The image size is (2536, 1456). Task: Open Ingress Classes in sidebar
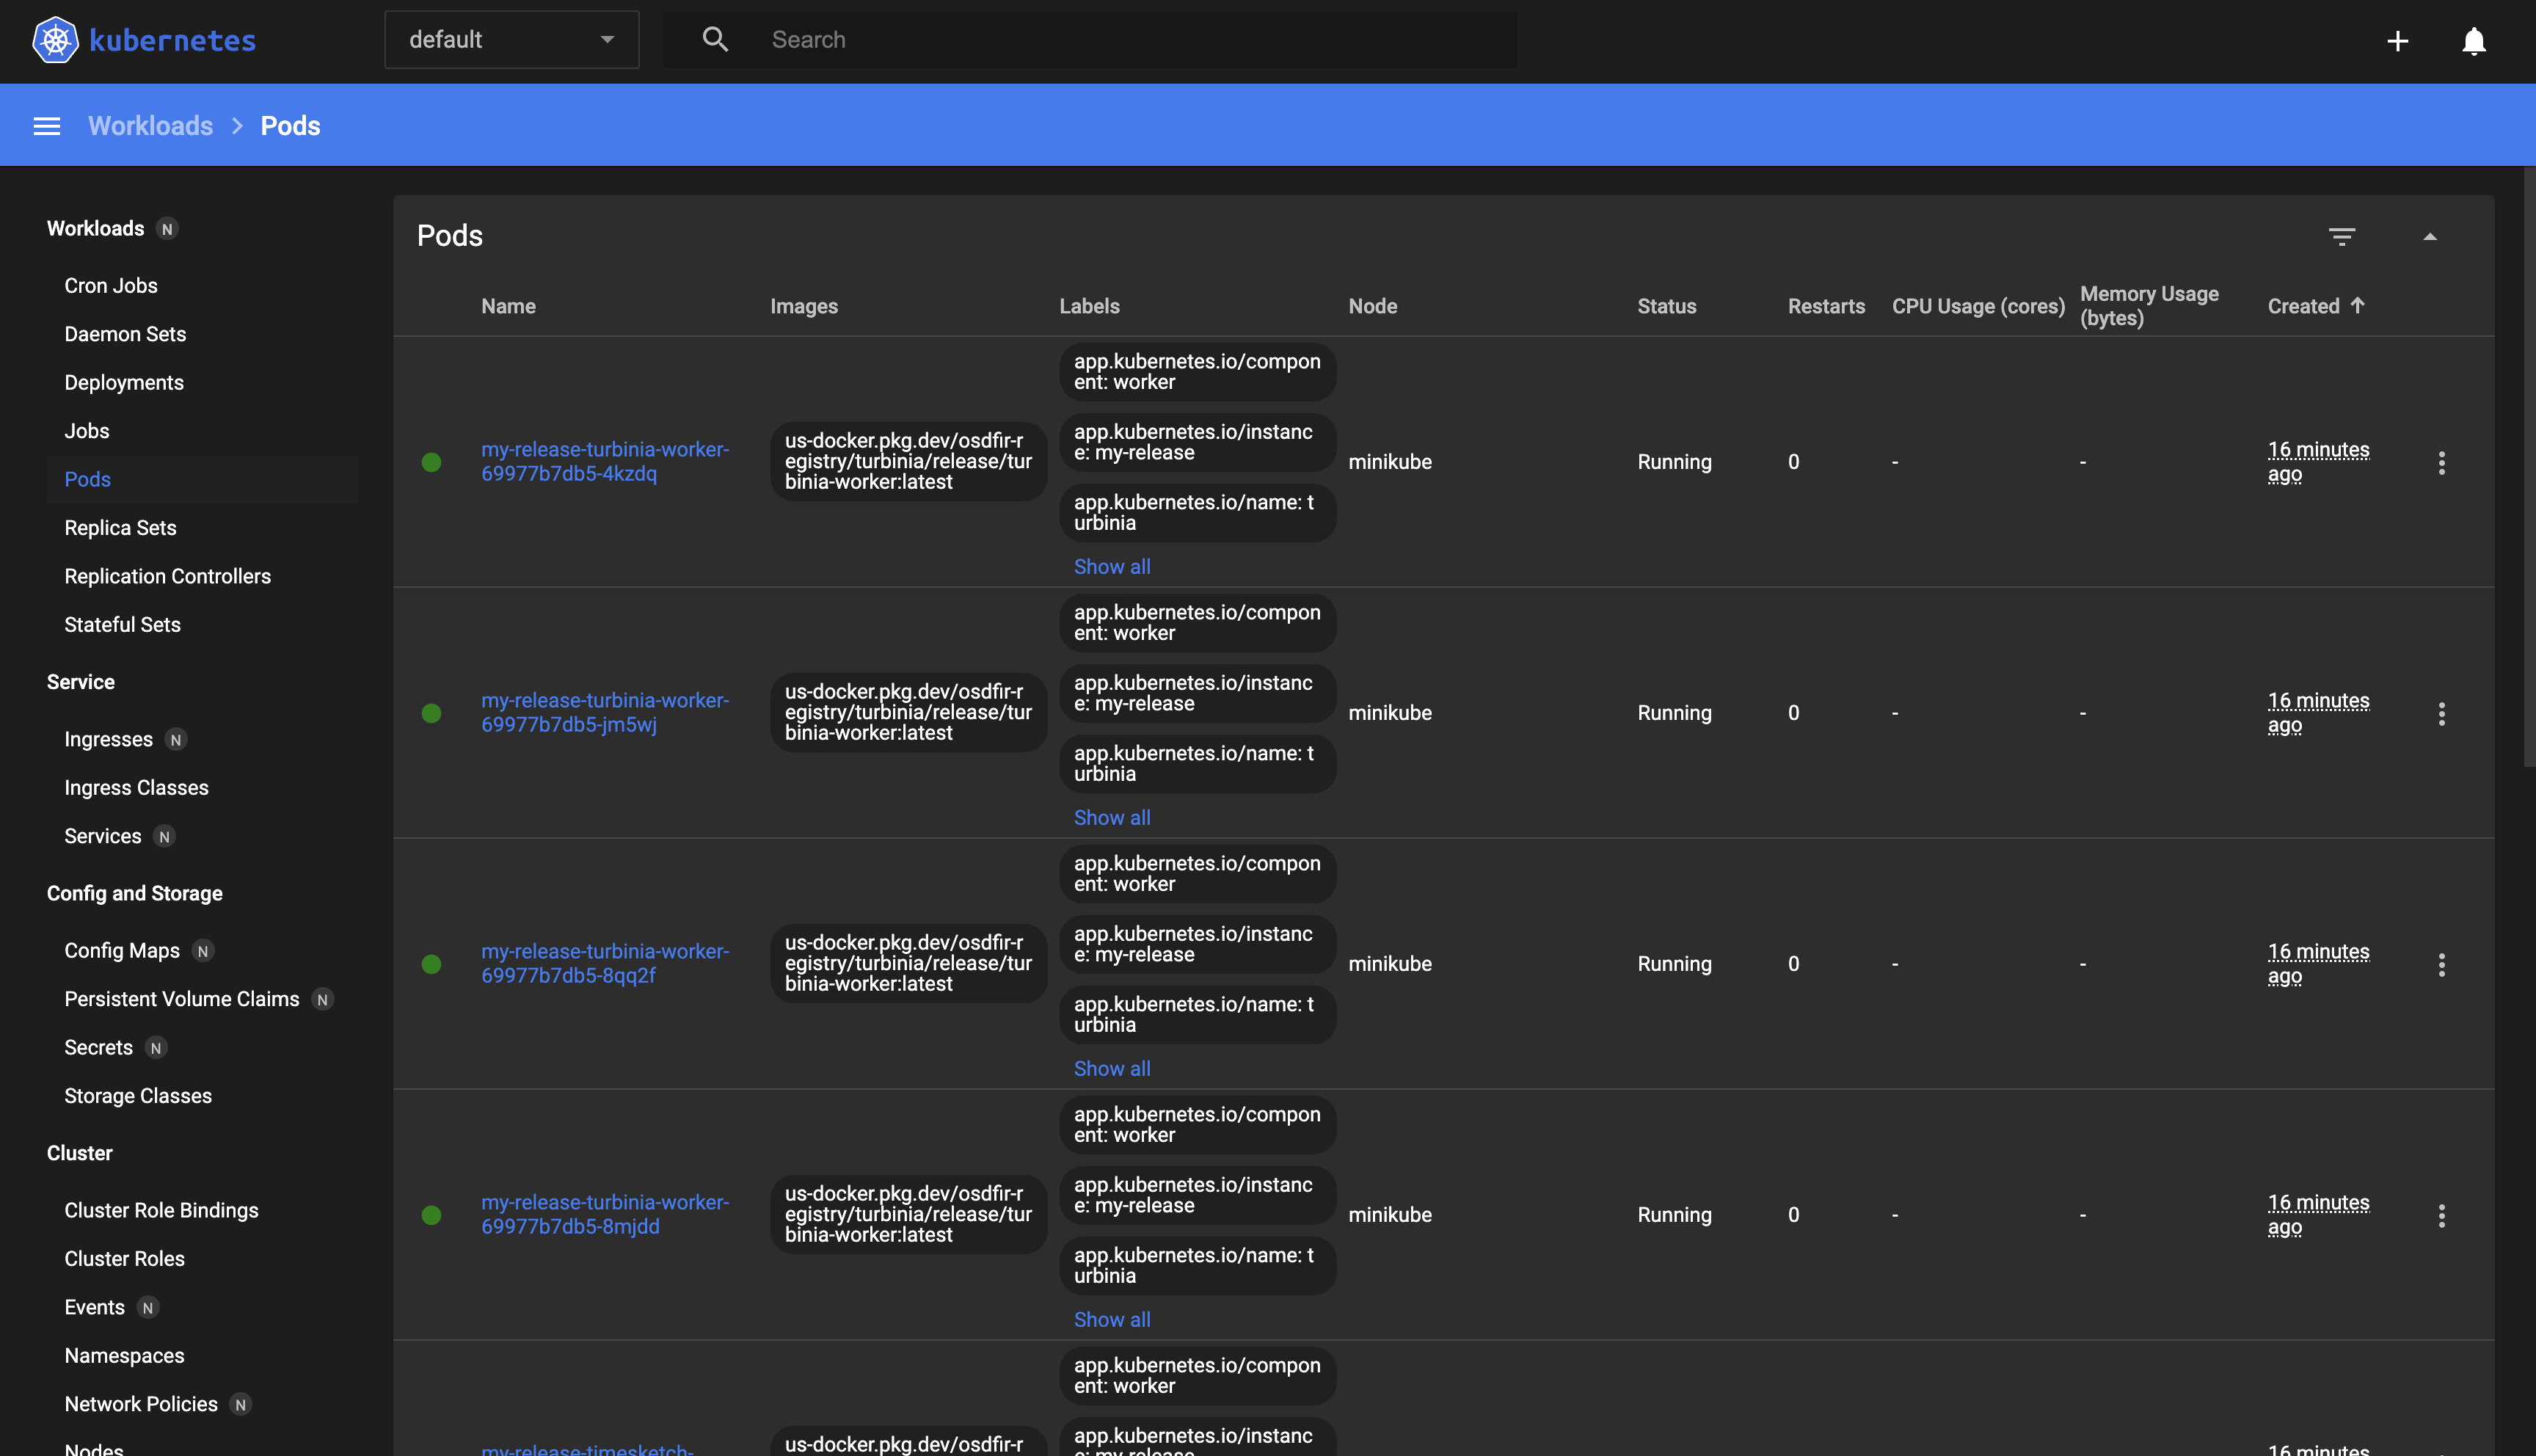(x=137, y=788)
